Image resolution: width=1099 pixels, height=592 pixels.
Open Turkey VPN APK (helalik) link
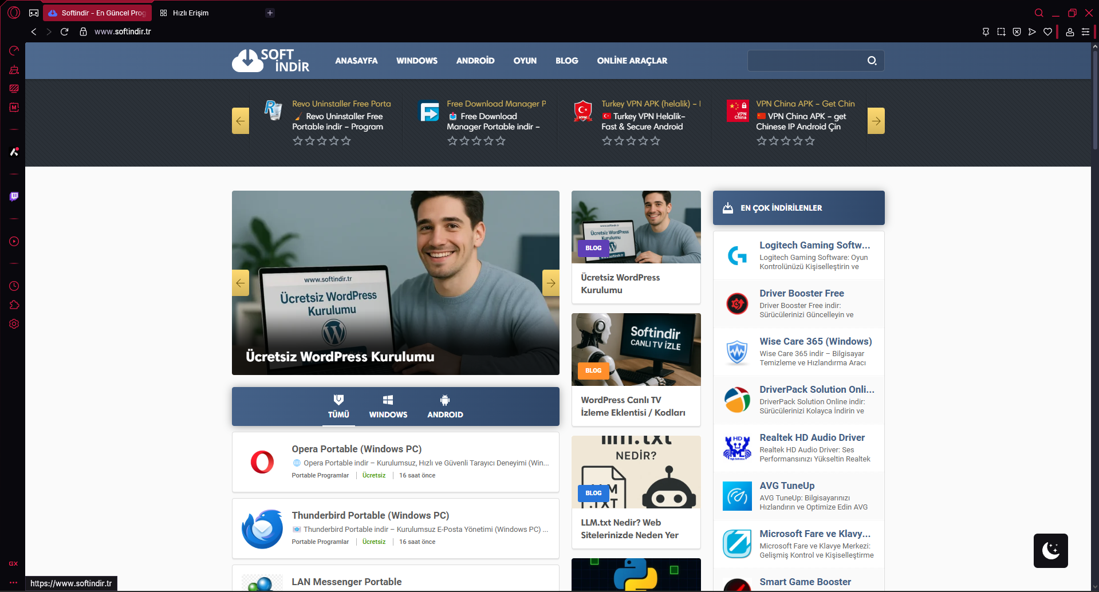(651, 104)
